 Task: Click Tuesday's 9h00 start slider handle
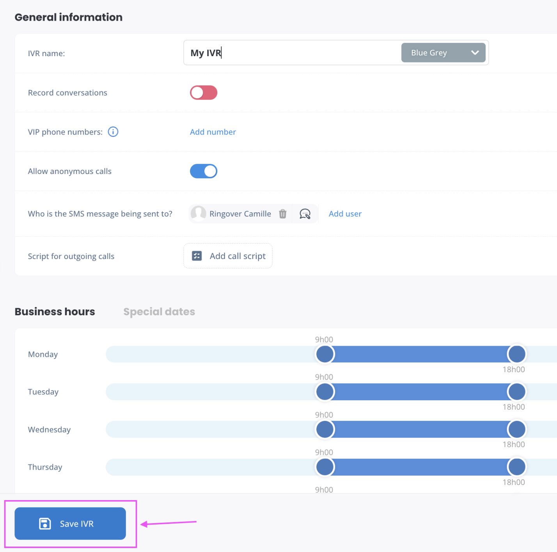coord(325,392)
